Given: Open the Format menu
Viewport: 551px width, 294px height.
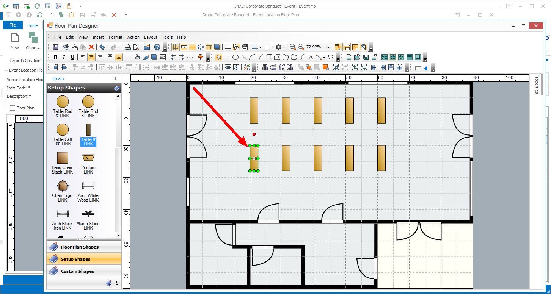Looking at the screenshot, I should 116,37.
